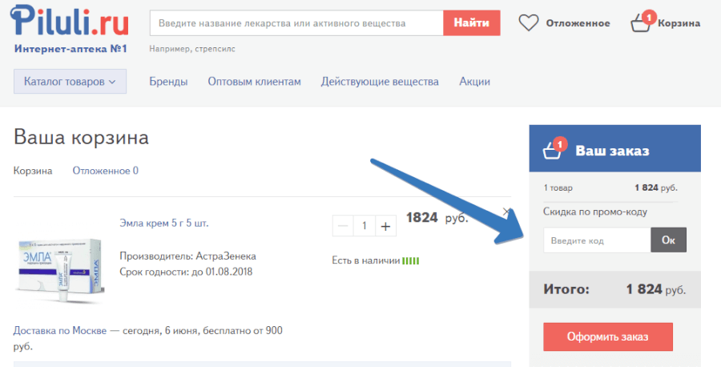The height and width of the screenshot is (367, 721).
Task: Open the Бренды menu item
Action: [x=168, y=82]
